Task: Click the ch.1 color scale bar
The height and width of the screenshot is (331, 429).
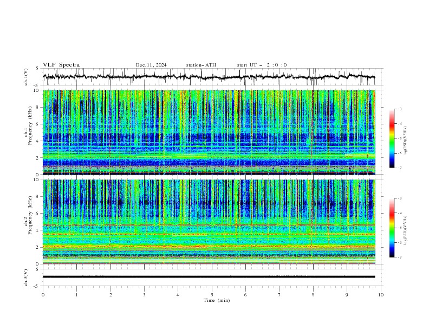Action: coord(392,138)
